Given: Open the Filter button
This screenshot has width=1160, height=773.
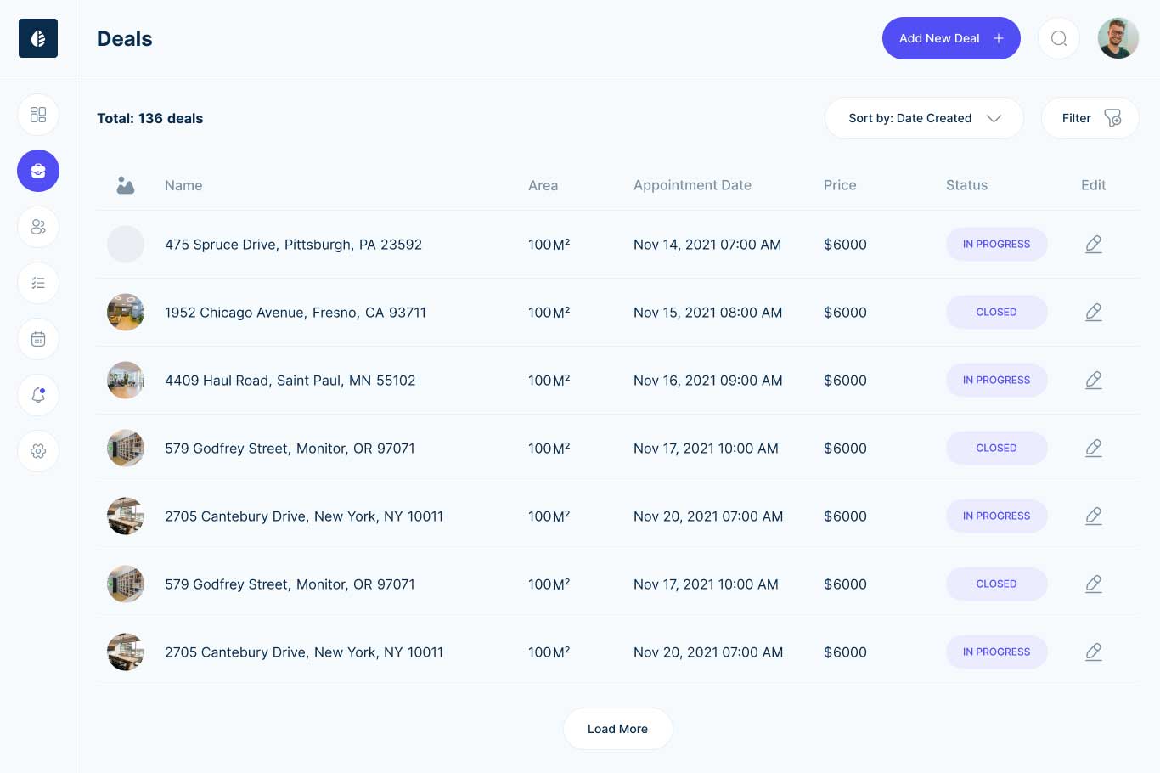Looking at the screenshot, I should pos(1090,118).
